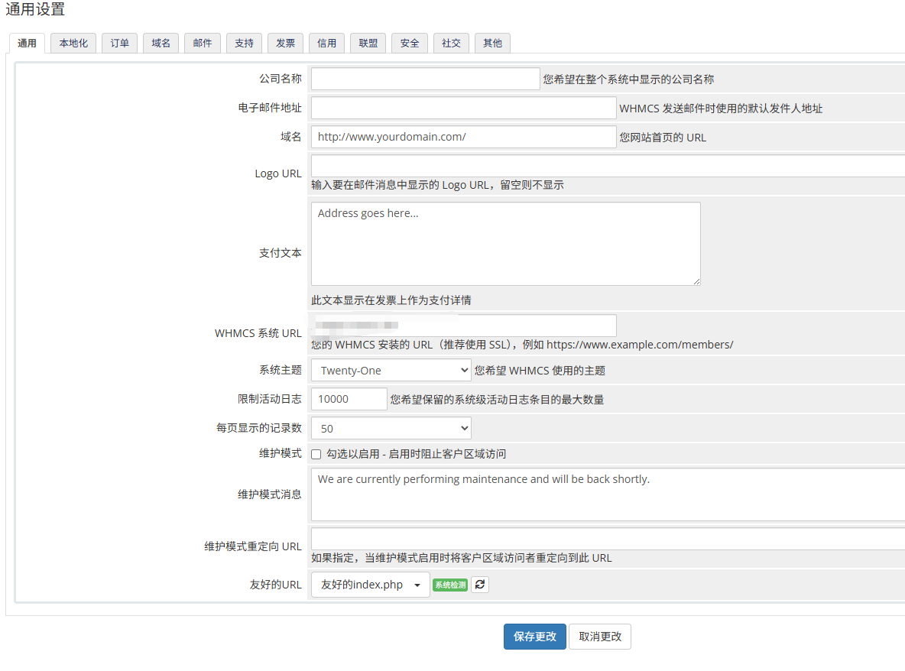Go to the 支持 tab

[x=244, y=44]
